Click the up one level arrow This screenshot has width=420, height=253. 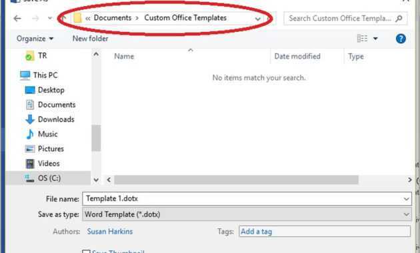point(64,18)
